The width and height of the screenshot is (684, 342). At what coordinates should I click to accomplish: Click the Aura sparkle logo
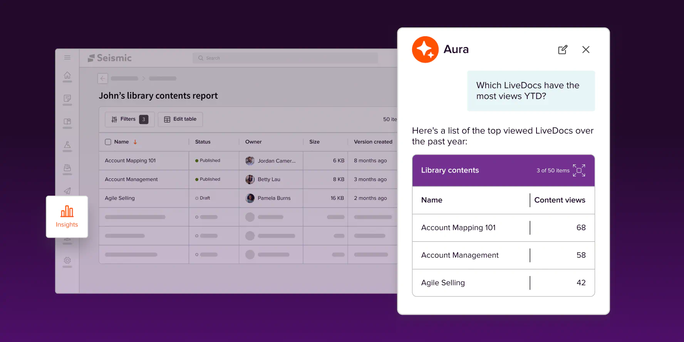[x=425, y=50]
